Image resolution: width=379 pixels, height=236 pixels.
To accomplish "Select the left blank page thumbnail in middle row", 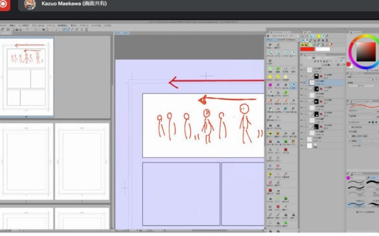I will [x=26, y=162].
